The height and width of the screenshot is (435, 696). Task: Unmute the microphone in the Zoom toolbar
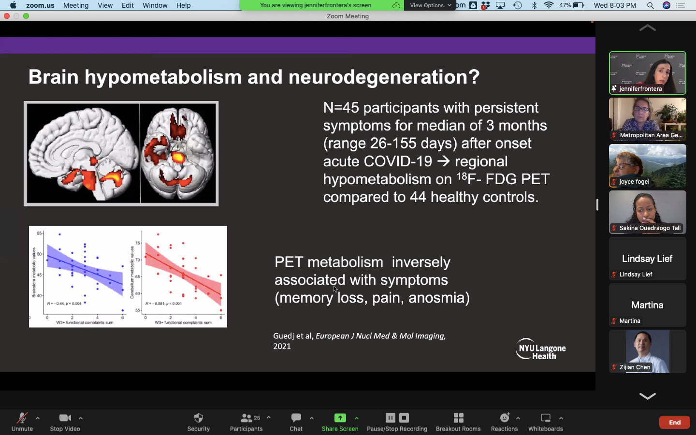[x=22, y=421]
